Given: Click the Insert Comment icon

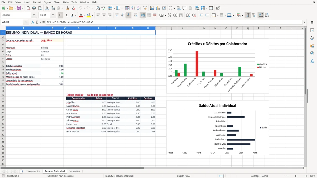Looking at the screenshot, I should click(184, 8).
